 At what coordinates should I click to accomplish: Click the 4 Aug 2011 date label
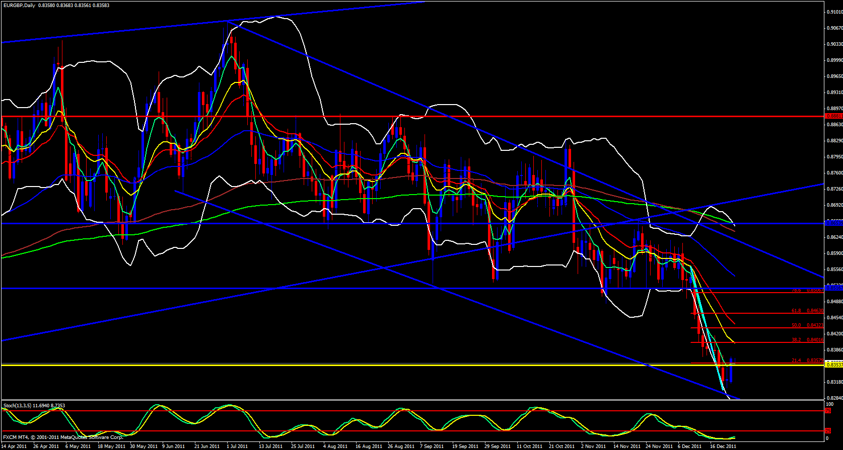335,446
